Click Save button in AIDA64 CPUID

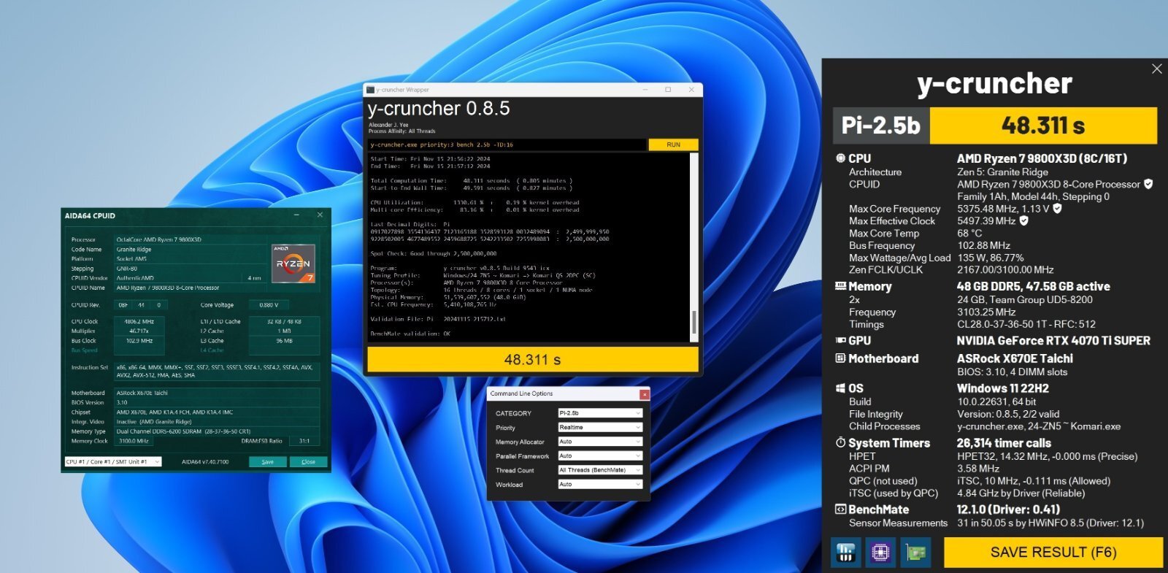[x=267, y=462]
